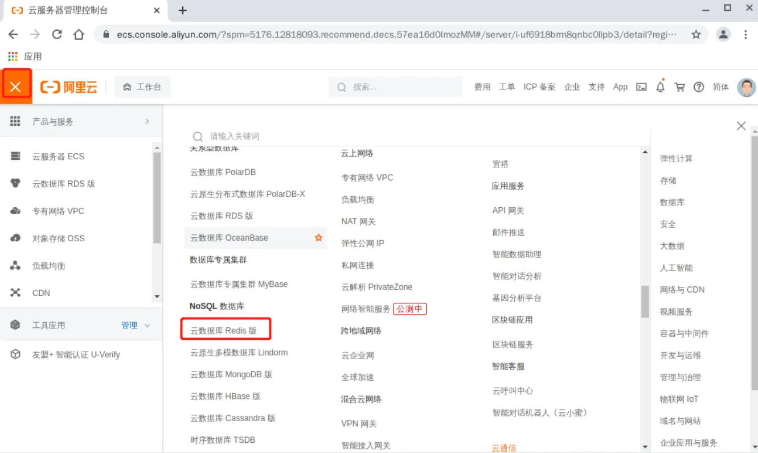The image size is (758, 453).
Task: Click the browser address bar URL
Action: point(397,34)
